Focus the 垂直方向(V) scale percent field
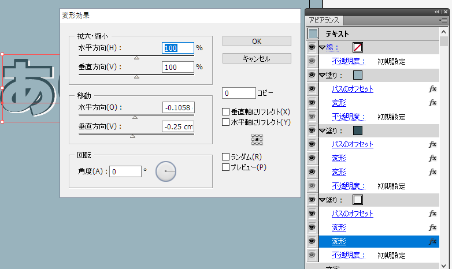The image size is (452, 269). [x=178, y=67]
